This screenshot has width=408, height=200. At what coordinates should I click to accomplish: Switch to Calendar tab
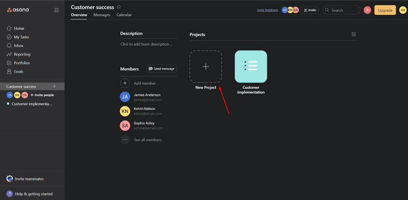pyautogui.click(x=124, y=15)
